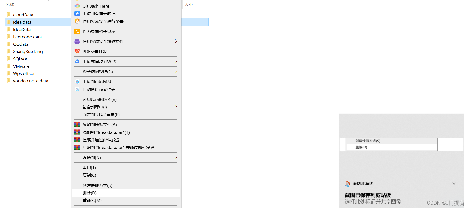Select 自动备份该文件夹 menu entry

(x=126, y=89)
